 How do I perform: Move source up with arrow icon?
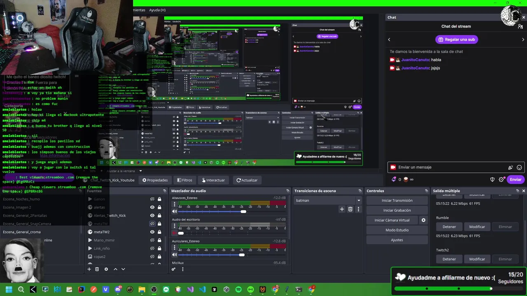pyautogui.click(x=115, y=269)
